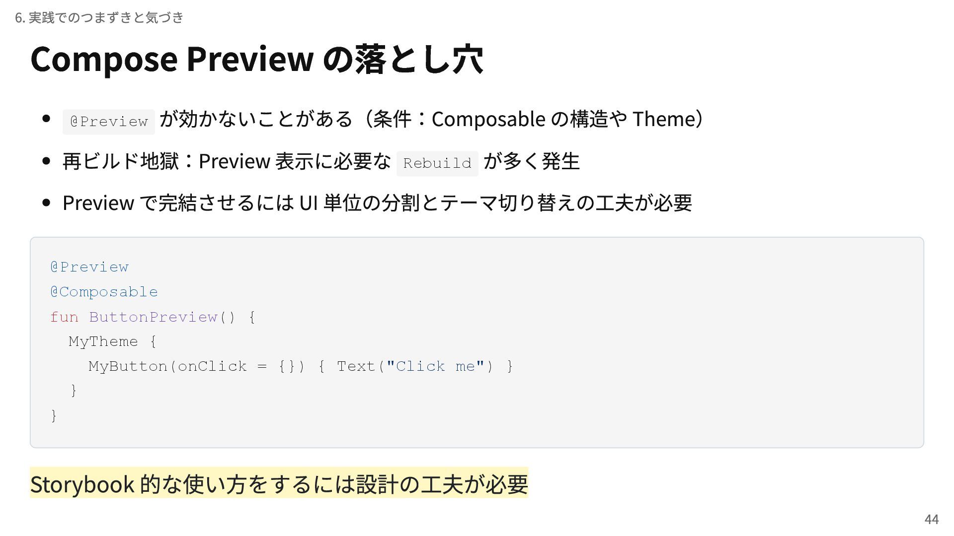The image size is (954, 536).
Task: Click the slide title "Compose Preview の落とし穴"
Action: coord(256,59)
